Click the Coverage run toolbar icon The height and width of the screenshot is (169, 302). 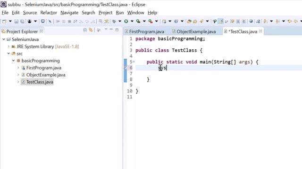point(138,21)
